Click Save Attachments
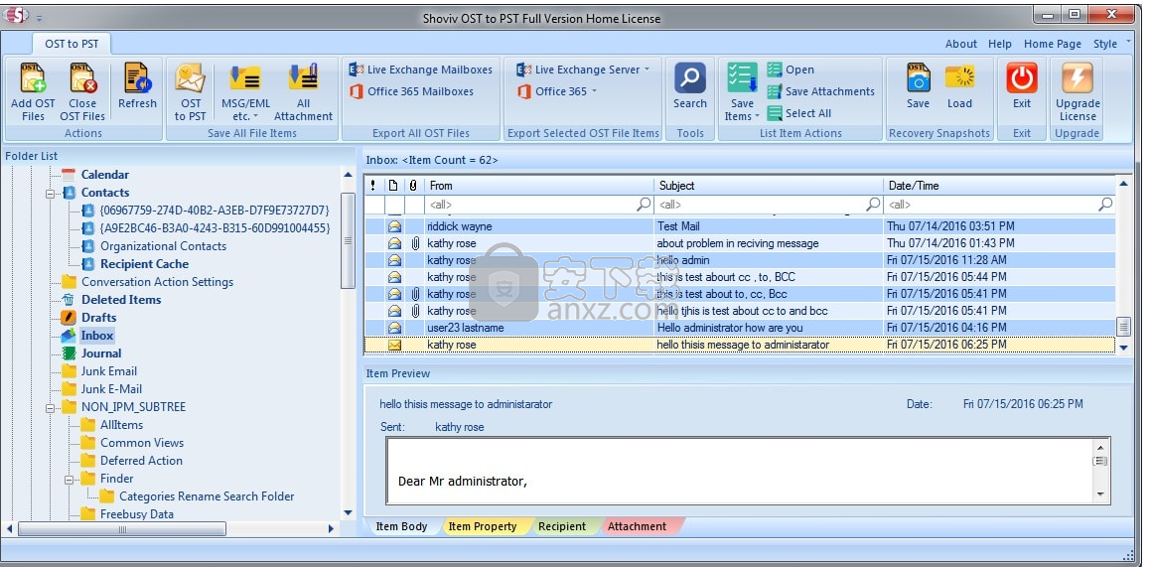The image size is (1153, 567). tap(820, 91)
